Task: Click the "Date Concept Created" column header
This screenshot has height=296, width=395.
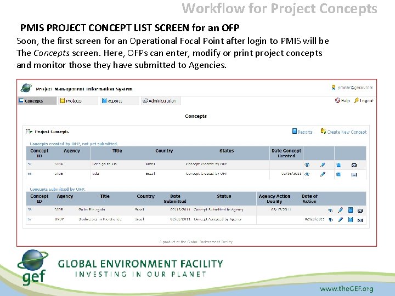Action: (286, 153)
